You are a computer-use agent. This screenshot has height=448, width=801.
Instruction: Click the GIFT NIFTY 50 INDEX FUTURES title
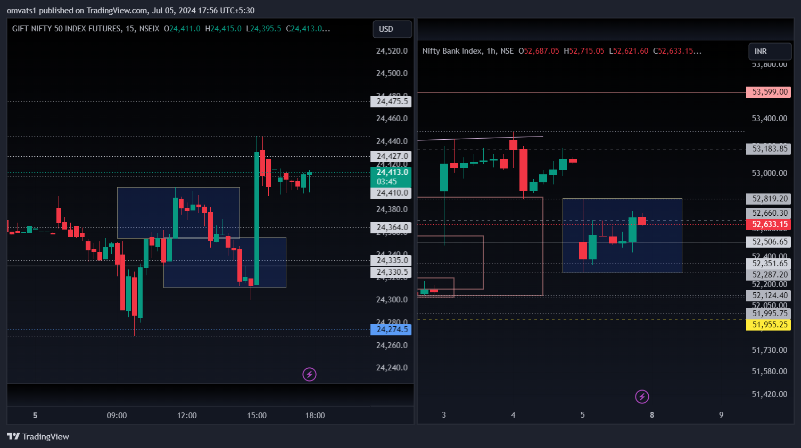pyautogui.click(x=67, y=29)
